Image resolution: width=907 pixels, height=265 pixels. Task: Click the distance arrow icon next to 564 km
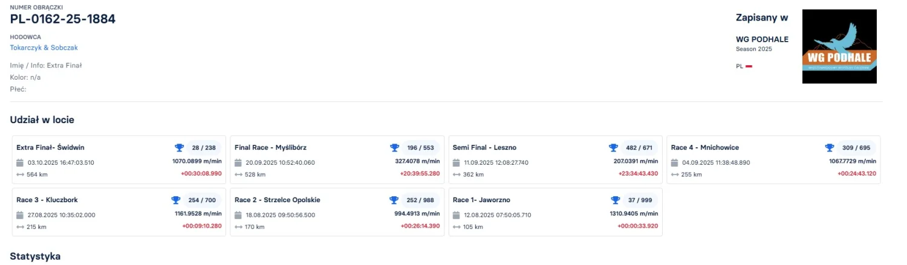[x=20, y=174]
